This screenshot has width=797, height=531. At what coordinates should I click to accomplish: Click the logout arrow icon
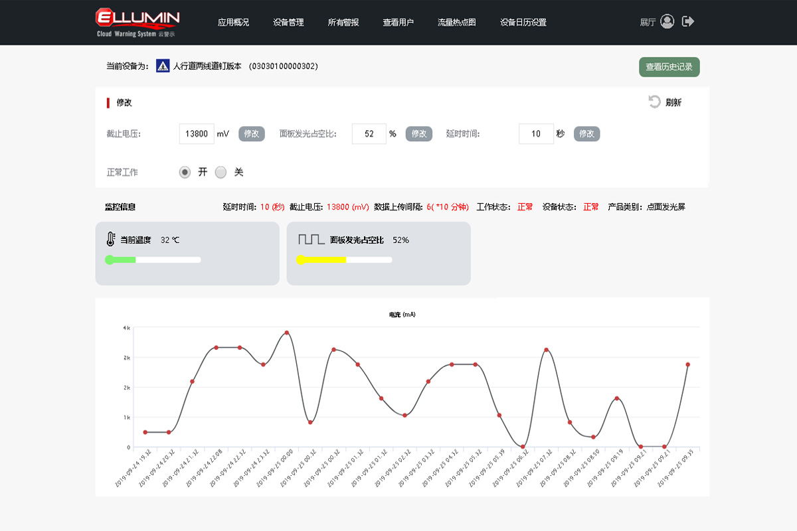click(688, 21)
